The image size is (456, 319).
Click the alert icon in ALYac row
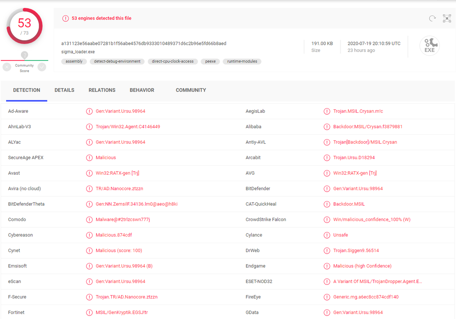[x=89, y=142]
